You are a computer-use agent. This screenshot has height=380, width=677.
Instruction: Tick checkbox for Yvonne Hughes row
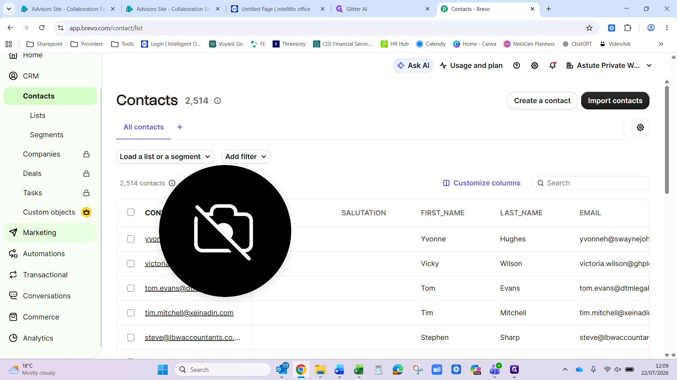tap(131, 239)
